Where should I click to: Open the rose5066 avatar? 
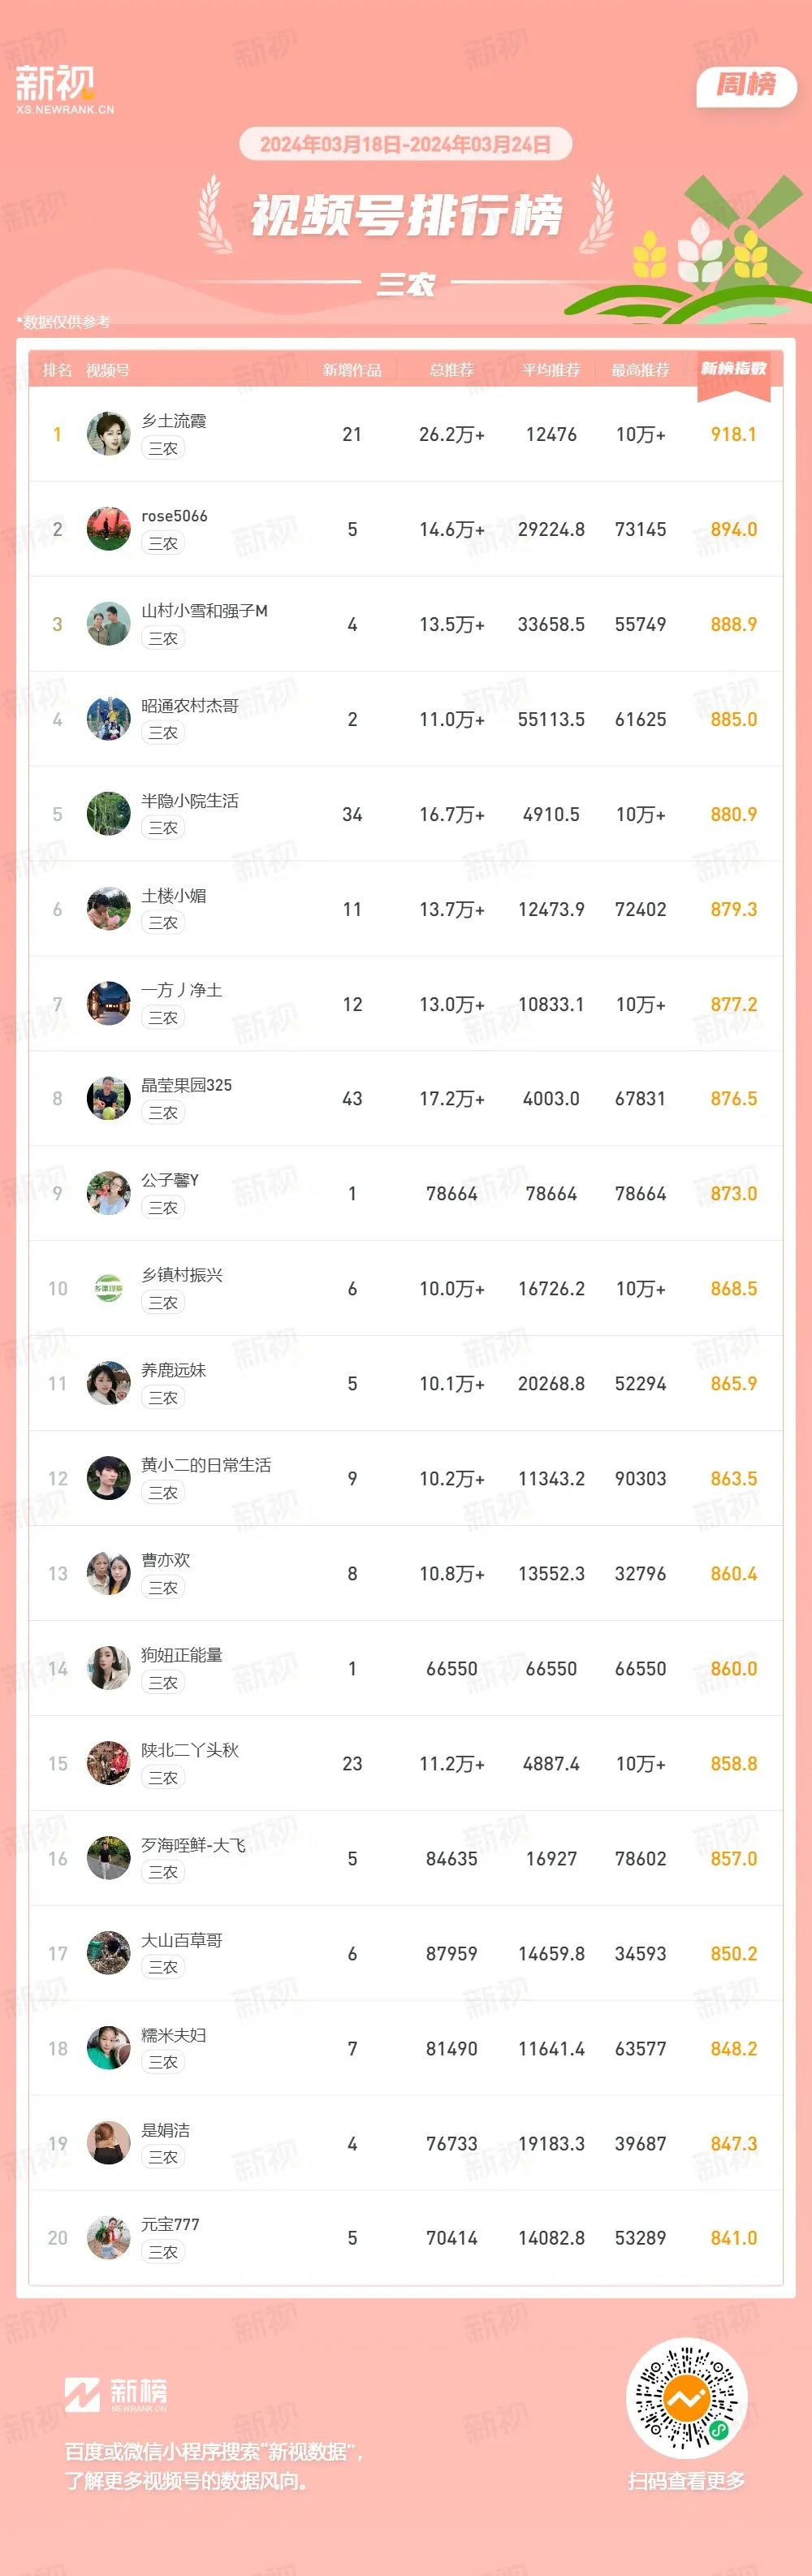pos(108,529)
